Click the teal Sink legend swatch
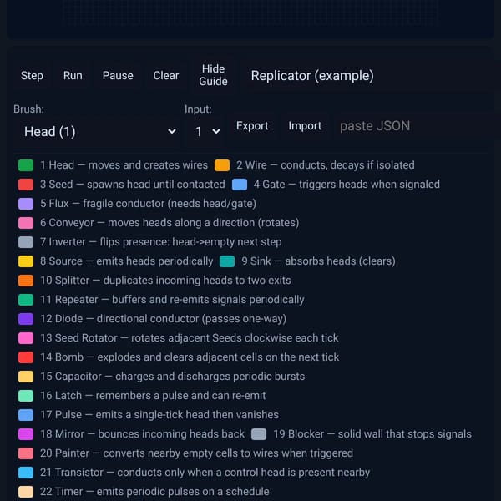This screenshot has height=501, width=501. (x=227, y=261)
